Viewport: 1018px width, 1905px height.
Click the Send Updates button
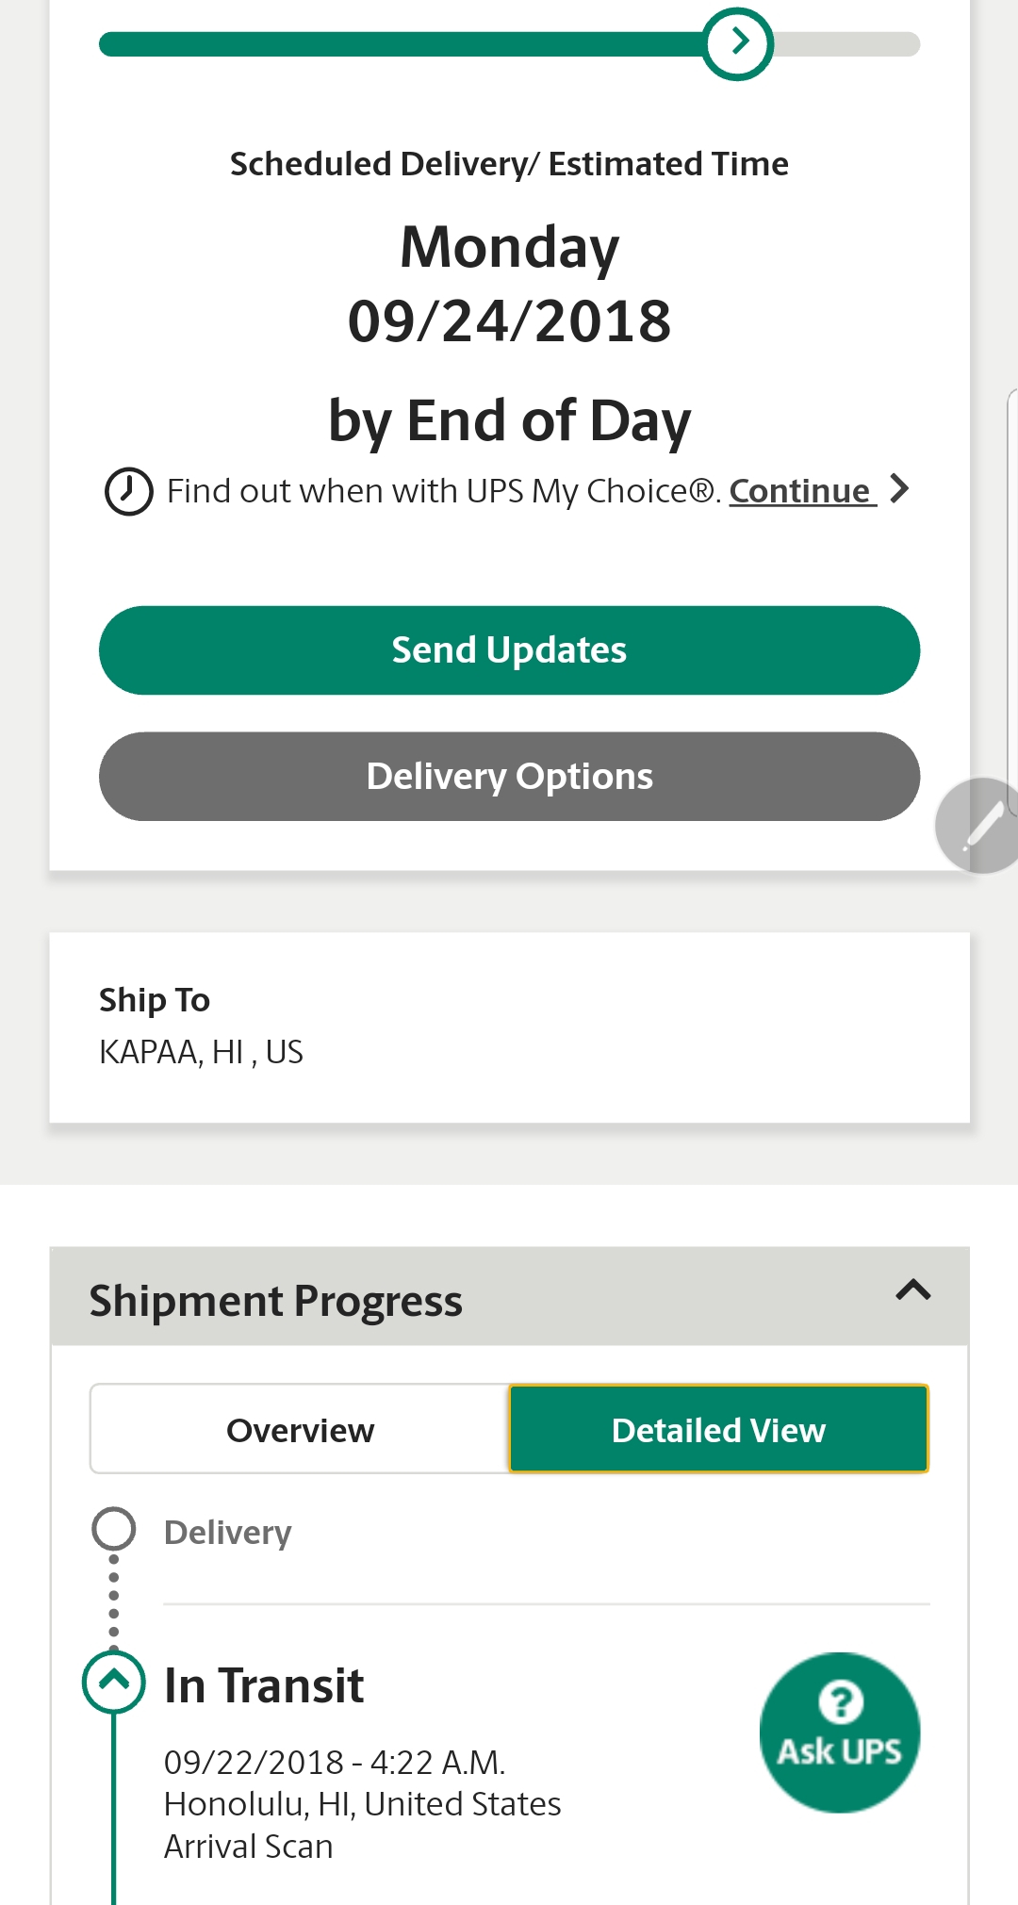tap(509, 650)
